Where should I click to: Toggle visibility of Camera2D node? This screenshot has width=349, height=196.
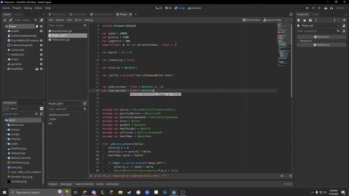[x=41, y=50]
